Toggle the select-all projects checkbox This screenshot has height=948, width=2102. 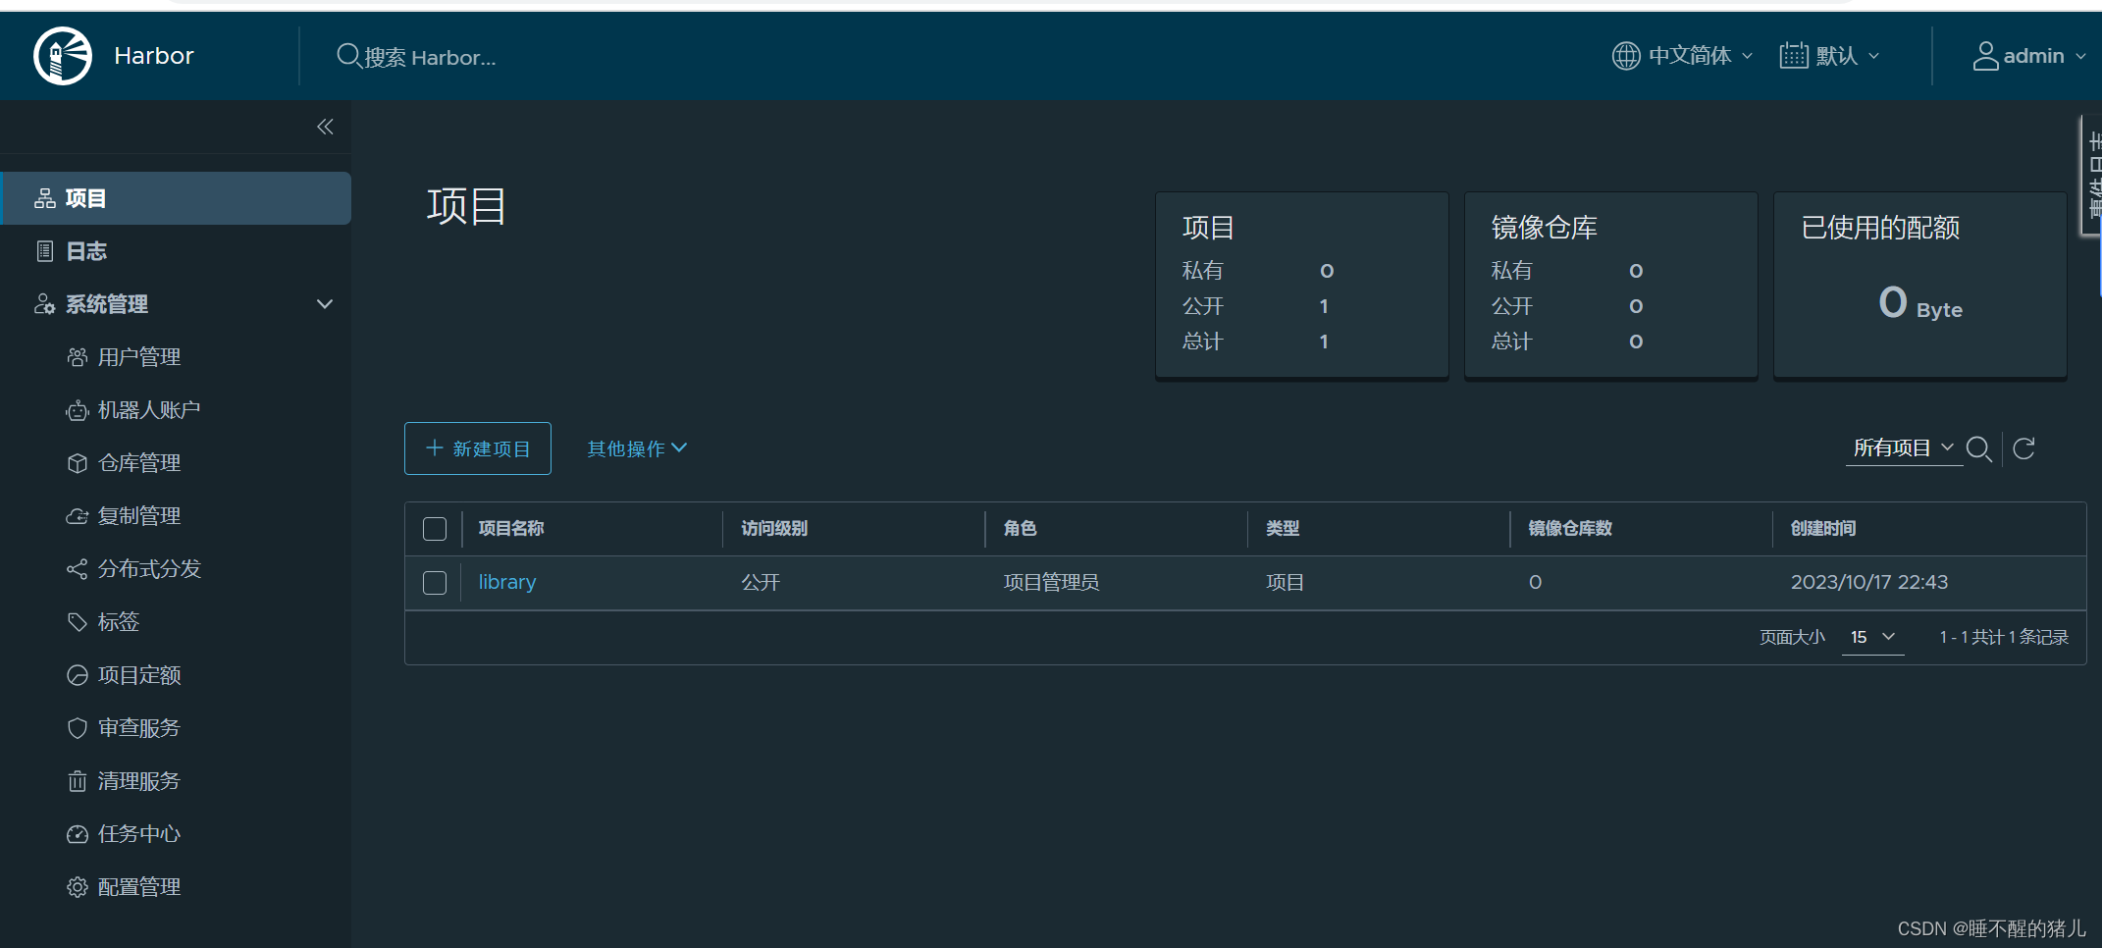[435, 529]
